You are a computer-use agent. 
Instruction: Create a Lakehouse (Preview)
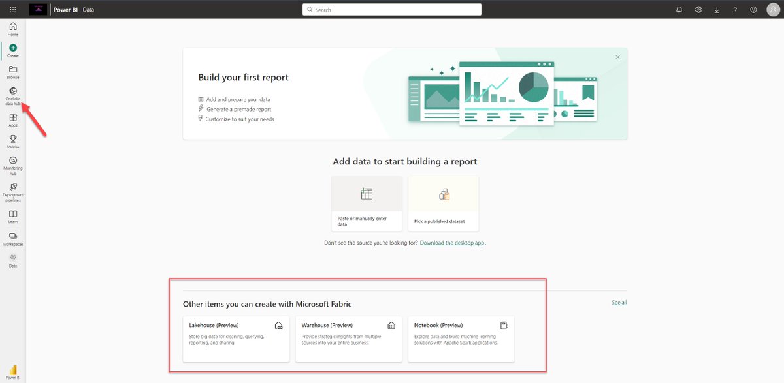pyautogui.click(x=236, y=339)
